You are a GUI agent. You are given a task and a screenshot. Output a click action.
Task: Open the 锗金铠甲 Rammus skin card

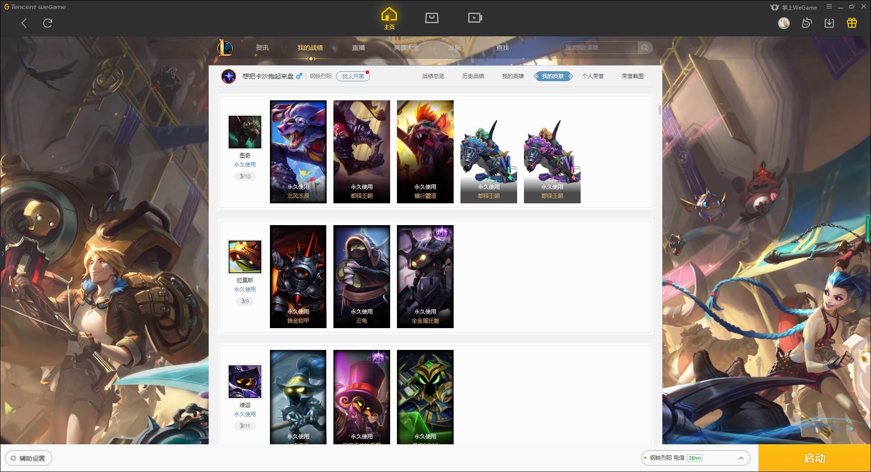[298, 276]
